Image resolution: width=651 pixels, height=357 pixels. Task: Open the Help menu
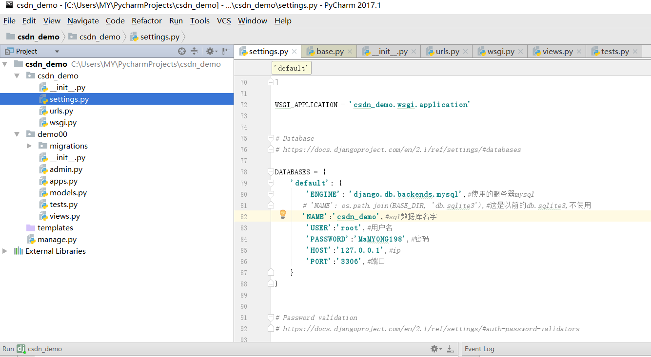pyautogui.click(x=283, y=20)
